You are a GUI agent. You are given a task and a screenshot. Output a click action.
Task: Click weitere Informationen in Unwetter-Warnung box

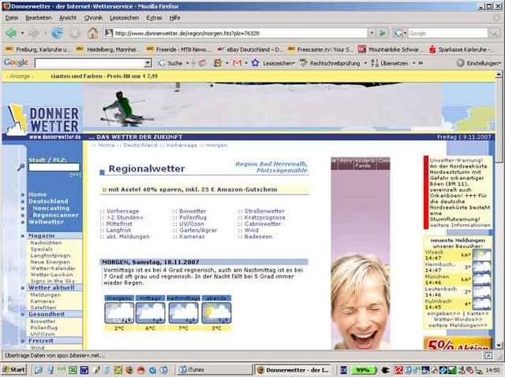(x=460, y=225)
